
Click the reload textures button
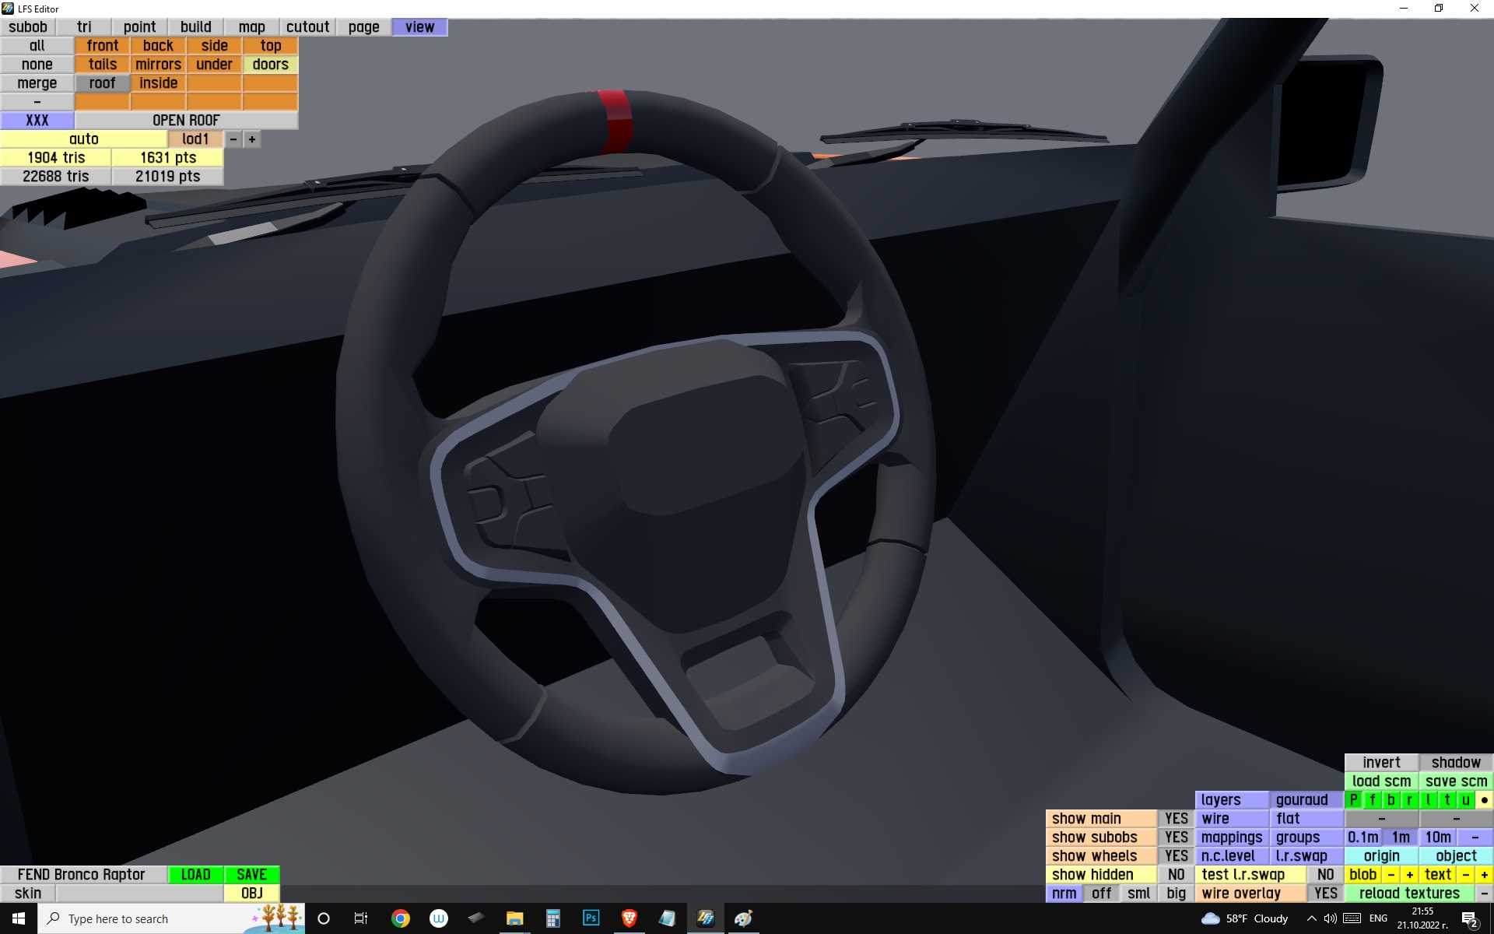[x=1408, y=894]
